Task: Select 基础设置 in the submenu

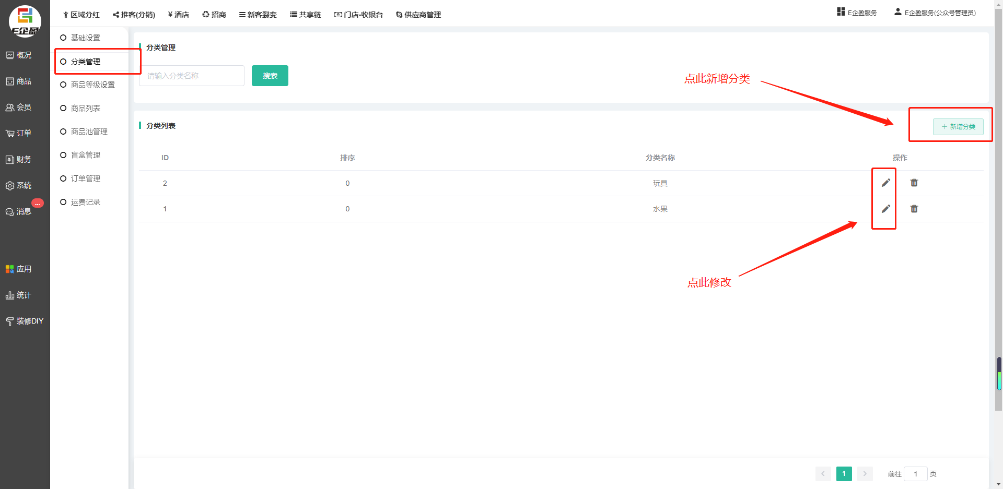Action: point(85,38)
